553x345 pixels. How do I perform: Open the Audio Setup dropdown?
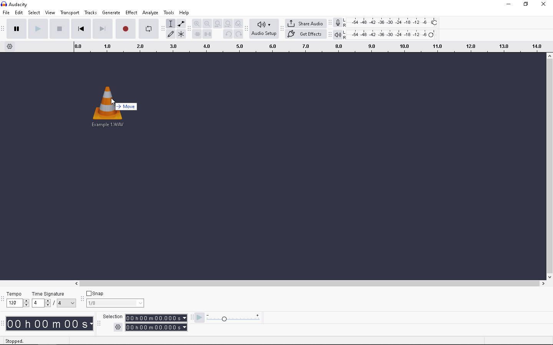click(x=264, y=29)
